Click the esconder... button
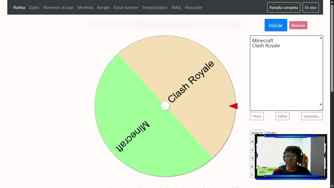 312,116
